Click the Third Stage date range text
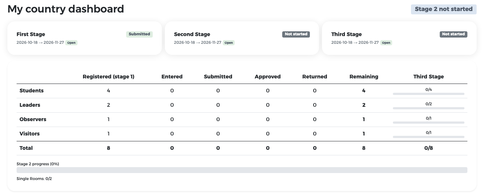The width and height of the screenshot is (484, 194). pyautogui.click(x=355, y=43)
